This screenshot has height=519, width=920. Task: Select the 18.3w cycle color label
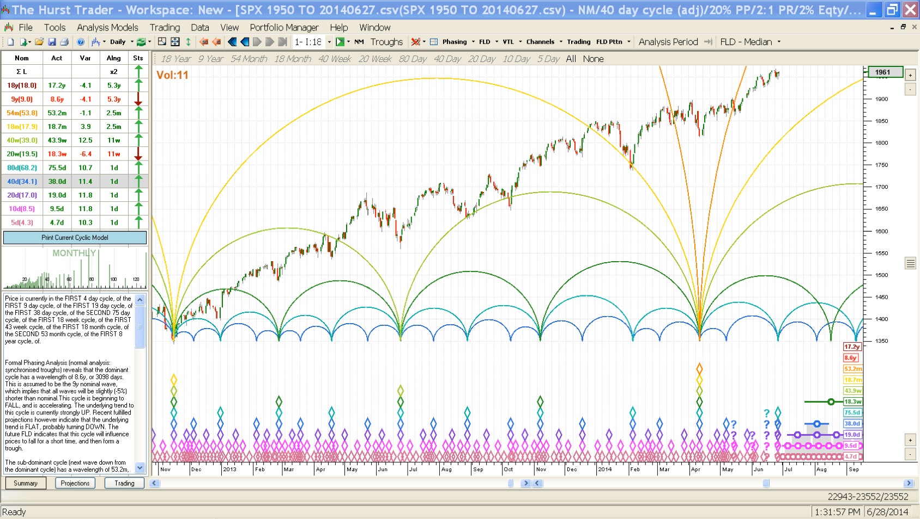click(x=852, y=402)
